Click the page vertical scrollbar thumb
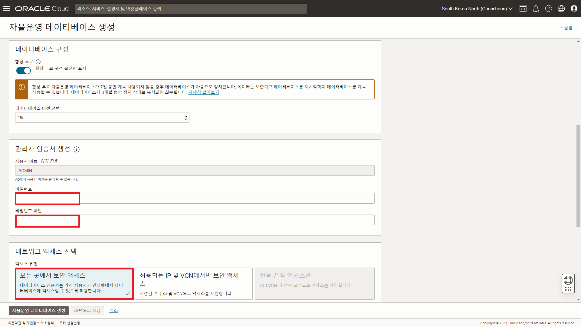The image size is (581, 327). [578, 176]
